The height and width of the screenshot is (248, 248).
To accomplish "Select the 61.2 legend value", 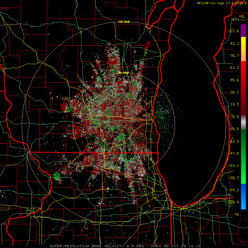I will click(234, 68).
